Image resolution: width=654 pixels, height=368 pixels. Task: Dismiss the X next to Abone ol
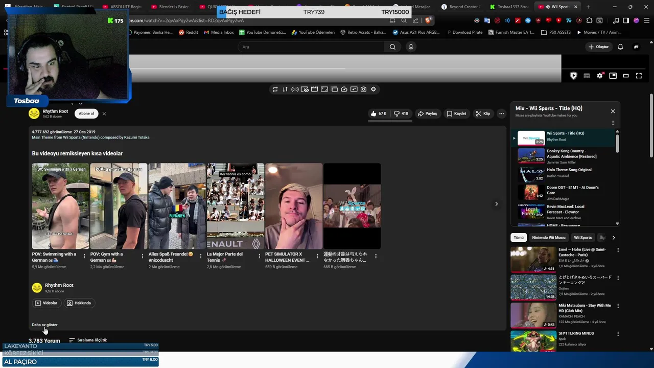tap(104, 113)
